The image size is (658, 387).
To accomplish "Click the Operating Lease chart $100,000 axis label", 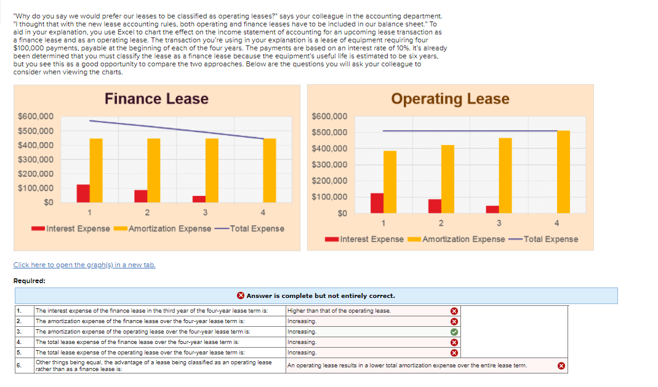I will pyautogui.click(x=329, y=197).
